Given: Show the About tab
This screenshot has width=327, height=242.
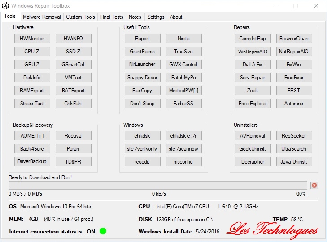Looking at the screenshot, I should 176,17.
